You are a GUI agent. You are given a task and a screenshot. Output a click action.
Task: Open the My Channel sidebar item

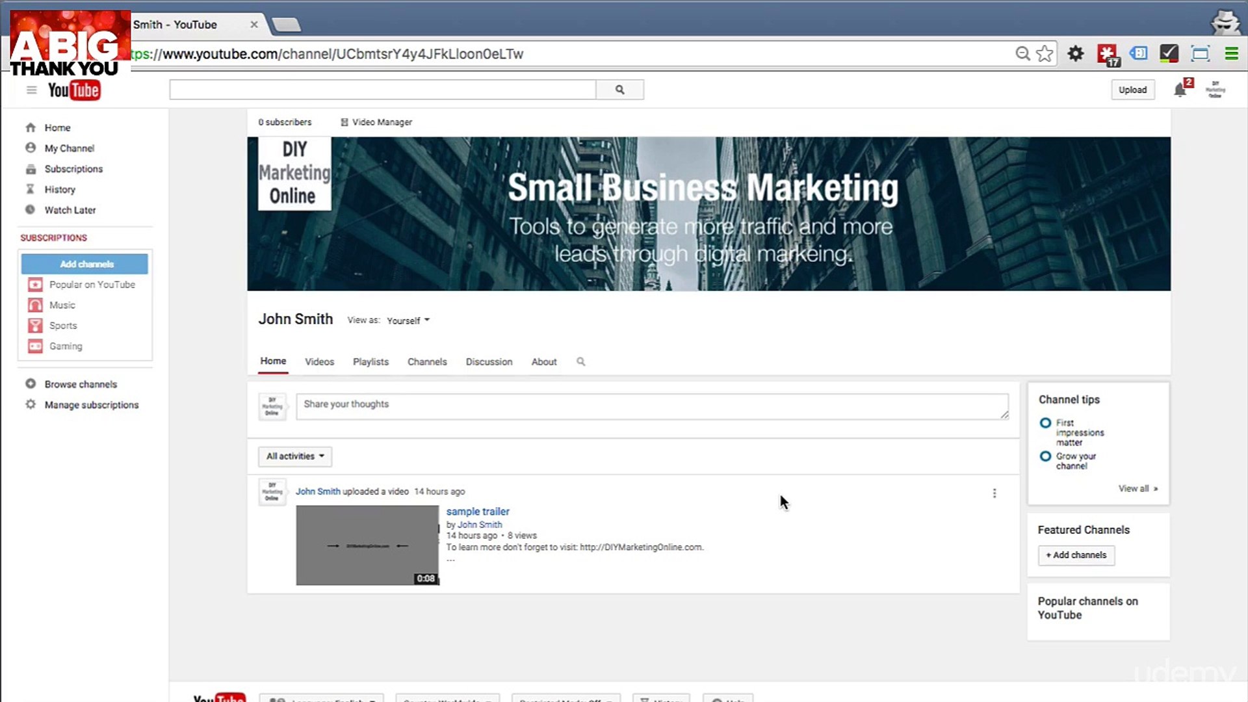pos(68,148)
